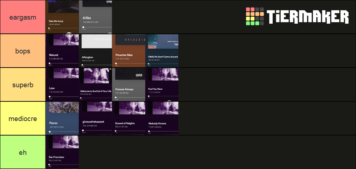Viewport: 356px width, 169px height.
Task: Select the Feel You Now tile
Action: coord(162,84)
